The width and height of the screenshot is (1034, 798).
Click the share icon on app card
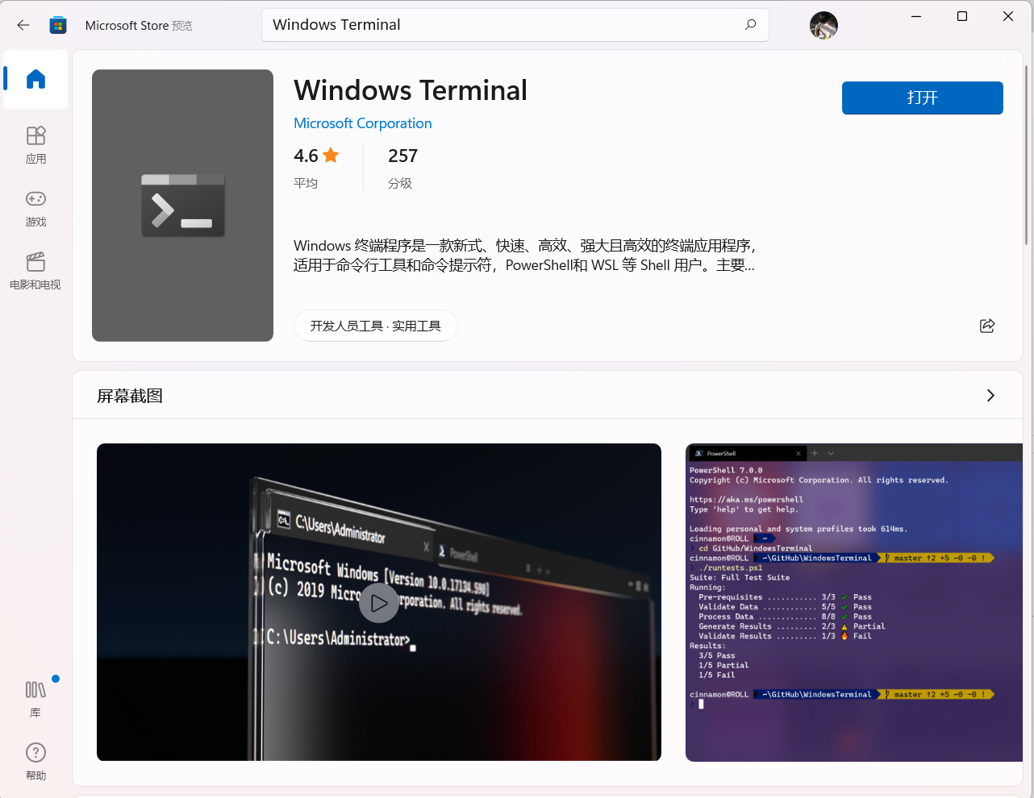tap(986, 326)
